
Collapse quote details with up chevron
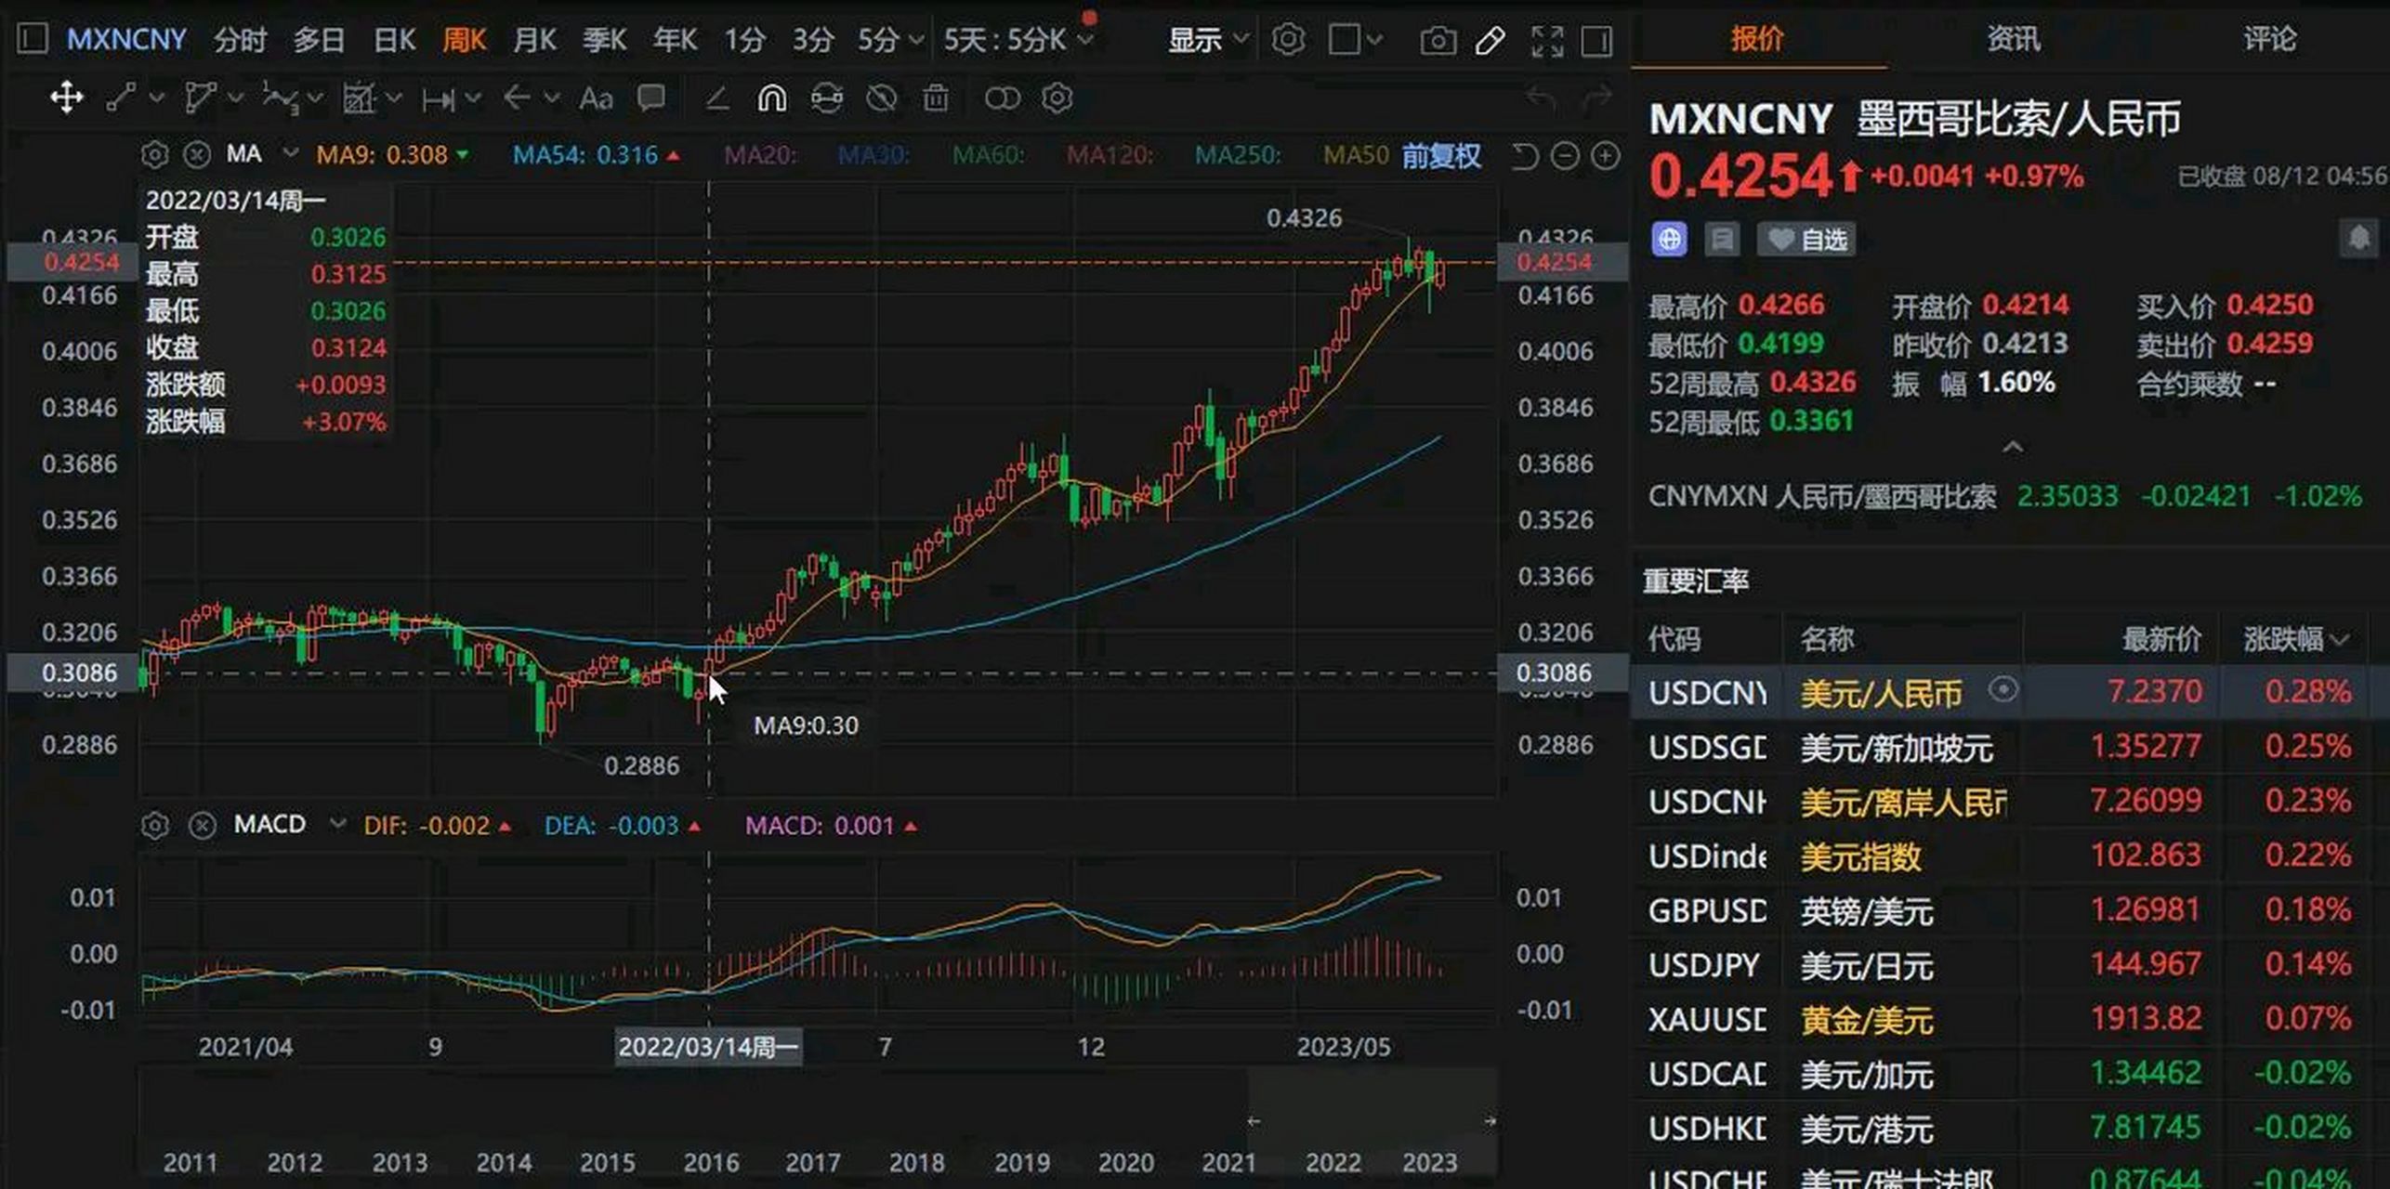(2012, 447)
